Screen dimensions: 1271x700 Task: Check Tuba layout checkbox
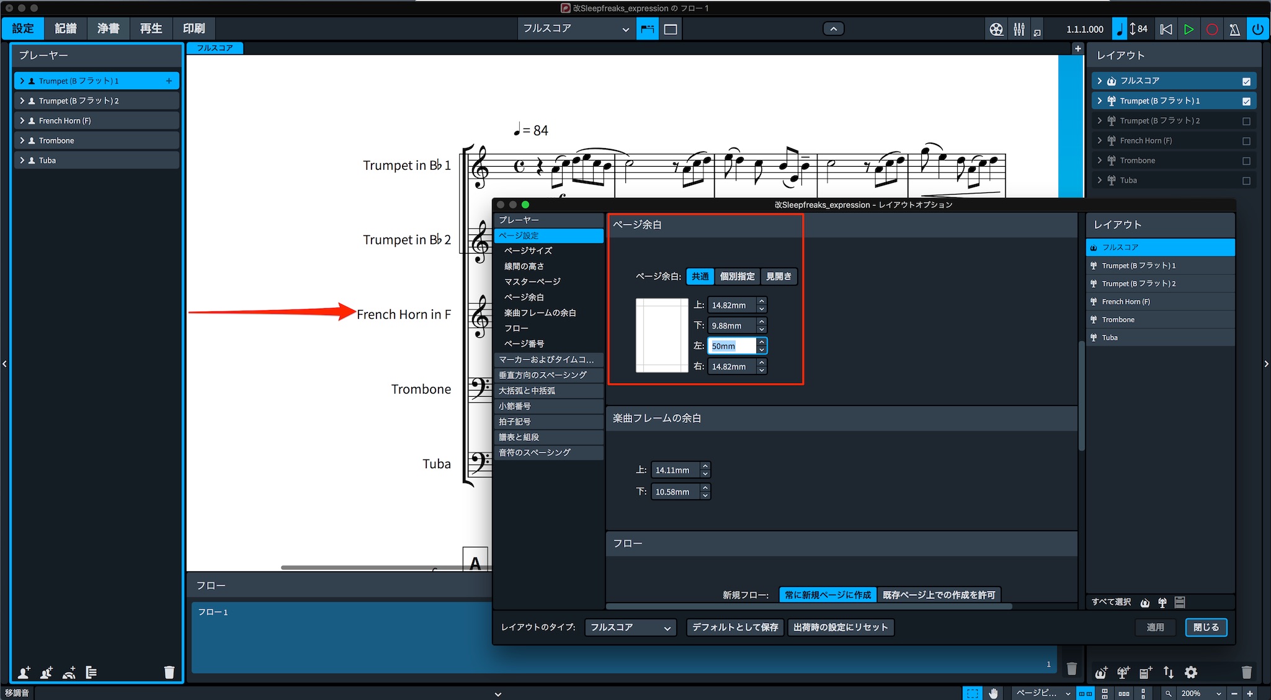click(x=1246, y=180)
